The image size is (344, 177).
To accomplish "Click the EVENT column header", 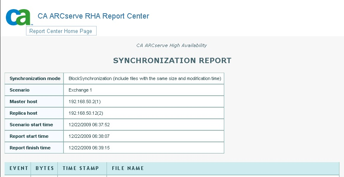I will pos(19,168).
